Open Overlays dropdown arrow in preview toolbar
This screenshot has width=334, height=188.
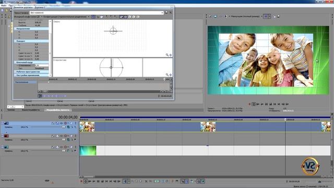269,16
